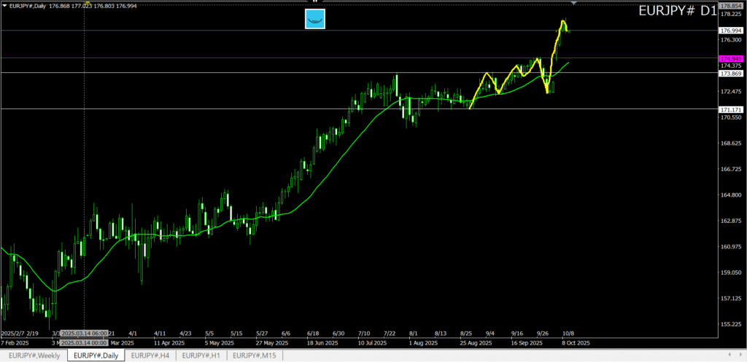
Task: Click the chart shift triangle marker at top
Action: click(x=574, y=4)
